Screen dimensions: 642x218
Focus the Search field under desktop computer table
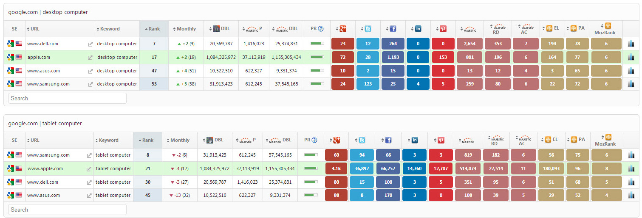pos(68,98)
